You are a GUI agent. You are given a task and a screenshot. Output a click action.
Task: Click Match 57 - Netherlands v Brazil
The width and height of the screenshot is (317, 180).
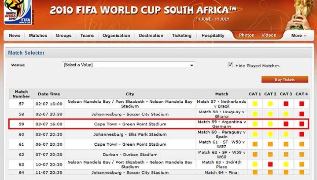pyautogui.click(x=221, y=104)
